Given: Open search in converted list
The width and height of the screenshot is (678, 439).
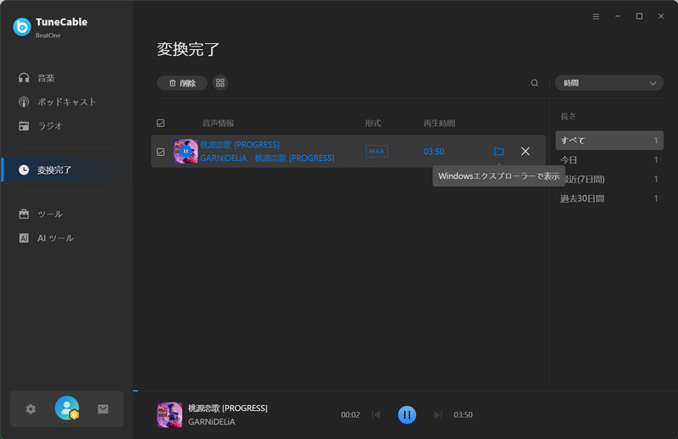Looking at the screenshot, I should click(535, 83).
